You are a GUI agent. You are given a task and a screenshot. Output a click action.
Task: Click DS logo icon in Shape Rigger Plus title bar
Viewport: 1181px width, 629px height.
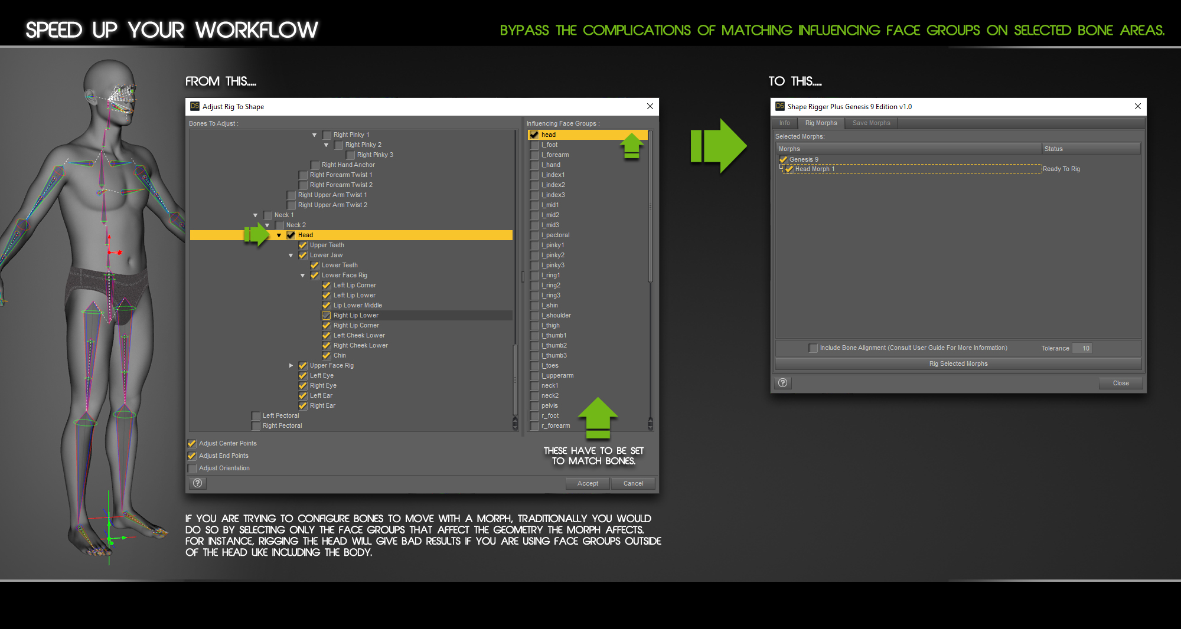tap(779, 107)
